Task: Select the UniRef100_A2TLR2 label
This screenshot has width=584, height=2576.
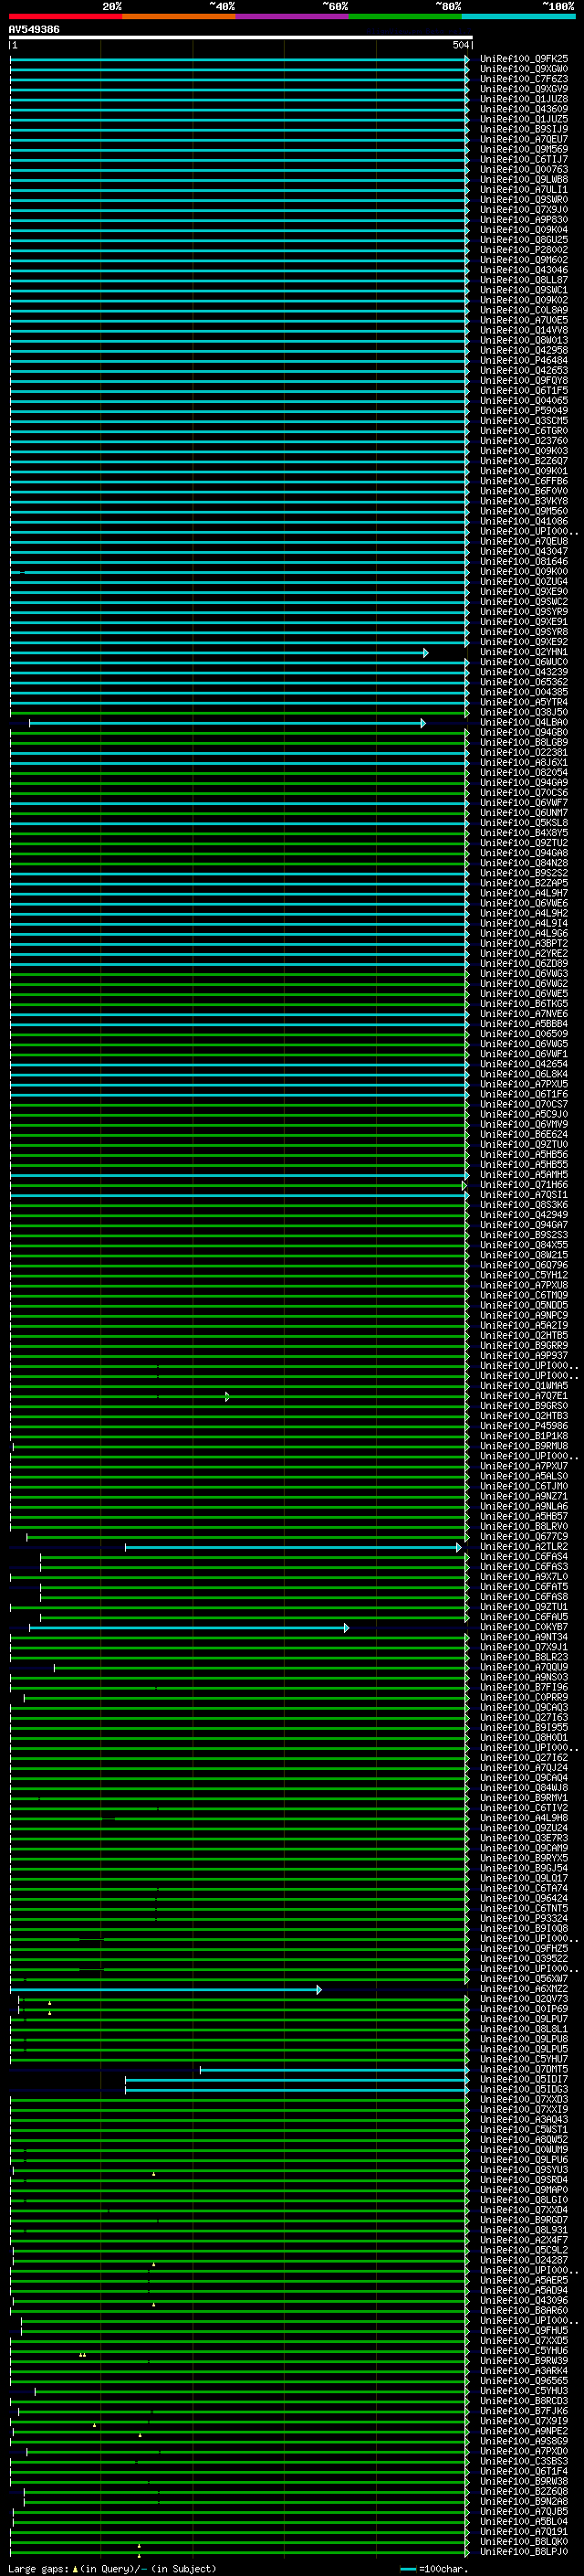Action: point(524,1547)
